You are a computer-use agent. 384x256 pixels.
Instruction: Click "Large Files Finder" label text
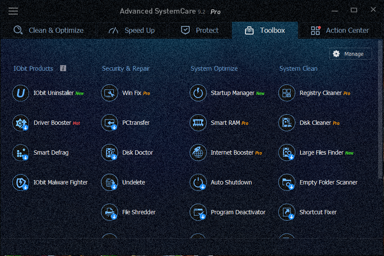click(x=321, y=153)
